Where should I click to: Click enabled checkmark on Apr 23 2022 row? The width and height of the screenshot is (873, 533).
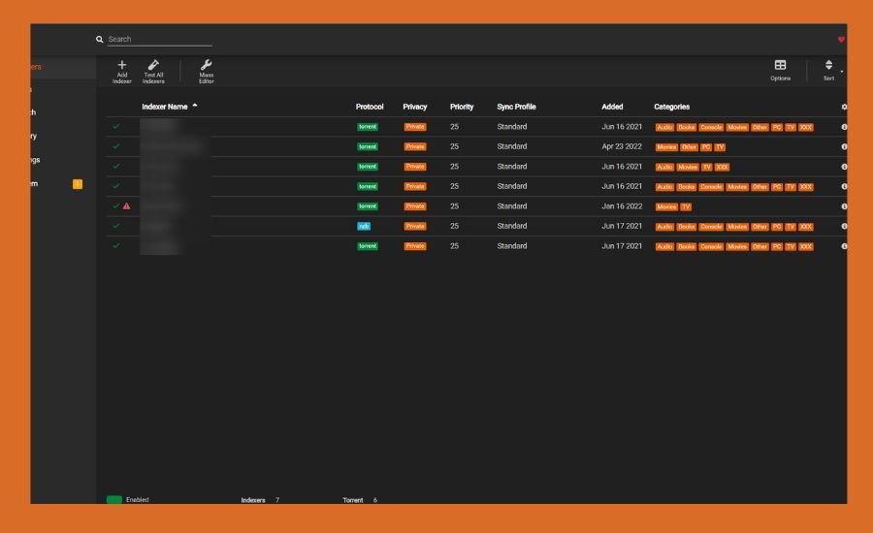[x=115, y=146]
